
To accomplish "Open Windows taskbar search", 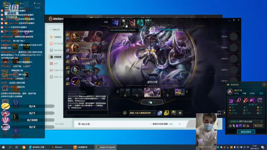I will (x=10, y=147).
